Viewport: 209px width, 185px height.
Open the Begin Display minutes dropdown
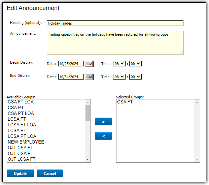[136, 64]
